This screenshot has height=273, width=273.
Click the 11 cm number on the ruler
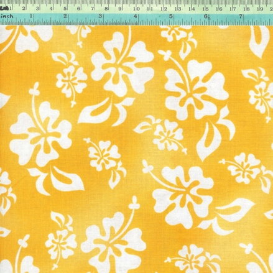(150, 9)
